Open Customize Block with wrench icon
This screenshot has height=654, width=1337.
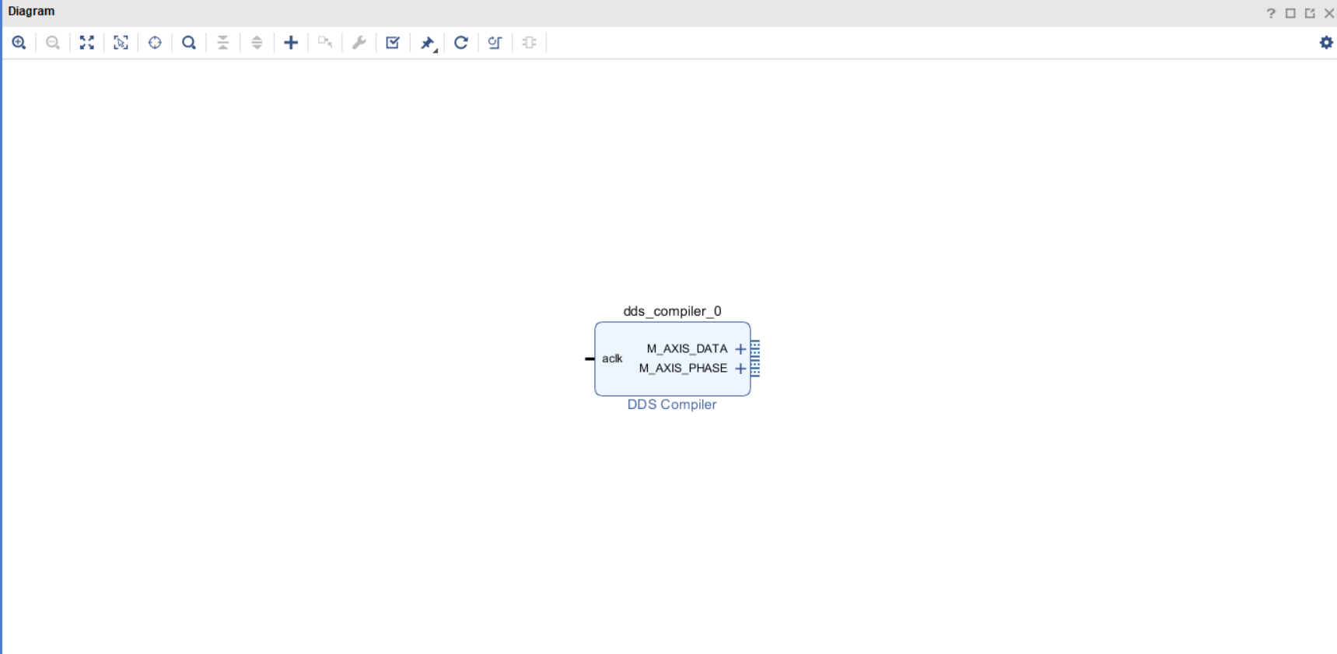[359, 43]
